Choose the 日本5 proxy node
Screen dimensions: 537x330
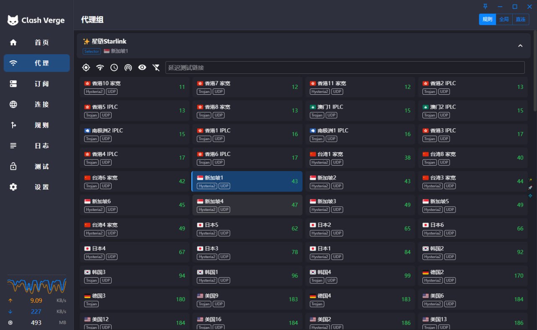[x=247, y=229]
